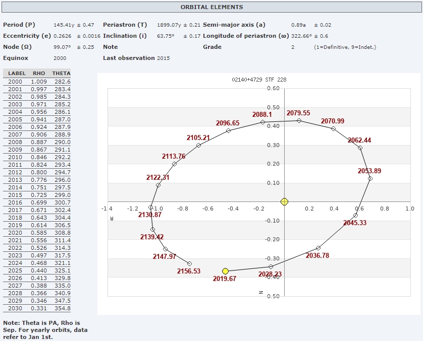Click the ORBITAL ELEMENTS section header
The height and width of the screenshot is (341, 423).
[x=211, y=7]
